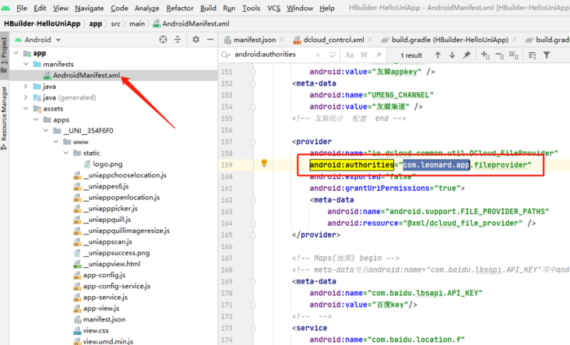570x345 pixels.
Task: Toggle Match Case option
Action: pyautogui.click(x=350, y=55)
